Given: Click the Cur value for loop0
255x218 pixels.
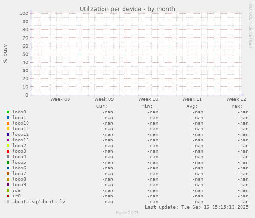Looking at the screenshot, I should tap(108, 112).
